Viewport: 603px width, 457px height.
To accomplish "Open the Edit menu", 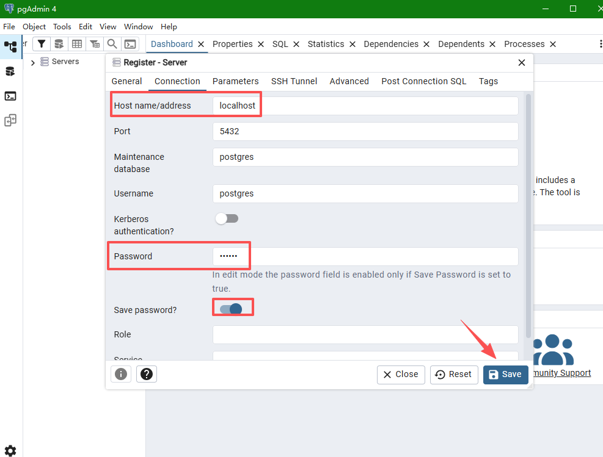I will click(x=86, y=26).
